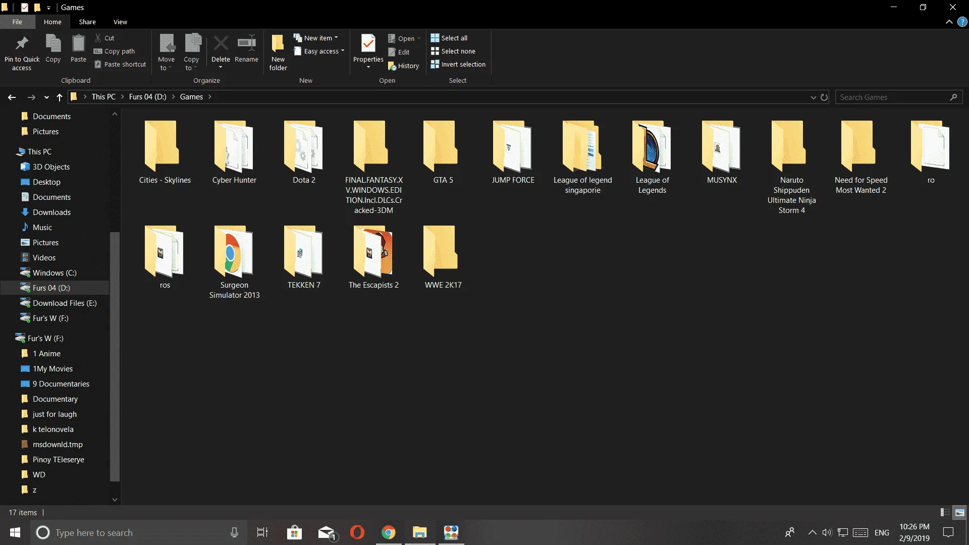Select the GTA 5 folder
Viewport: 969px width, 545px height.
click(x=443, y=152)
